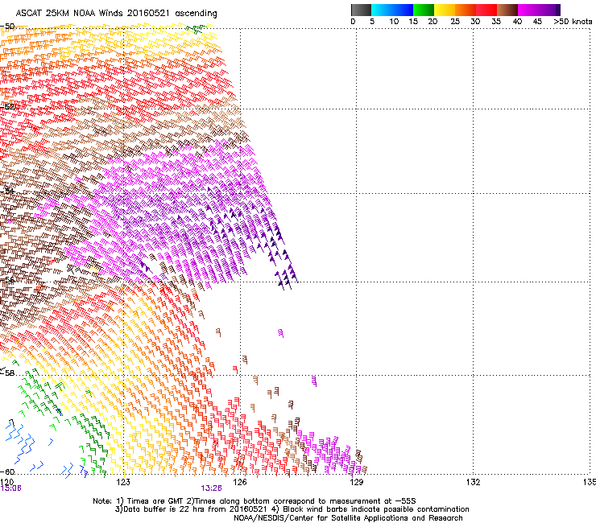Click the legend scale label "10"
The width and height of the screenshot is (596, 523).
coord(394,22)
